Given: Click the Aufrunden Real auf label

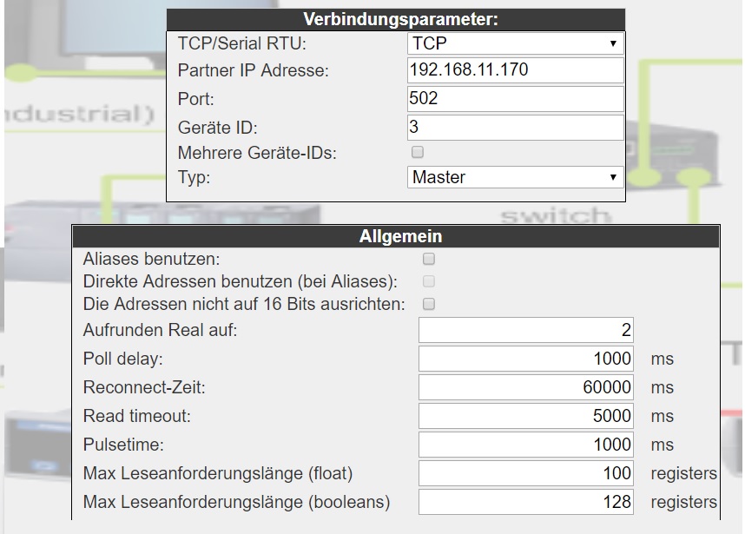Looking at the screenshot, I should click(160, 330).
